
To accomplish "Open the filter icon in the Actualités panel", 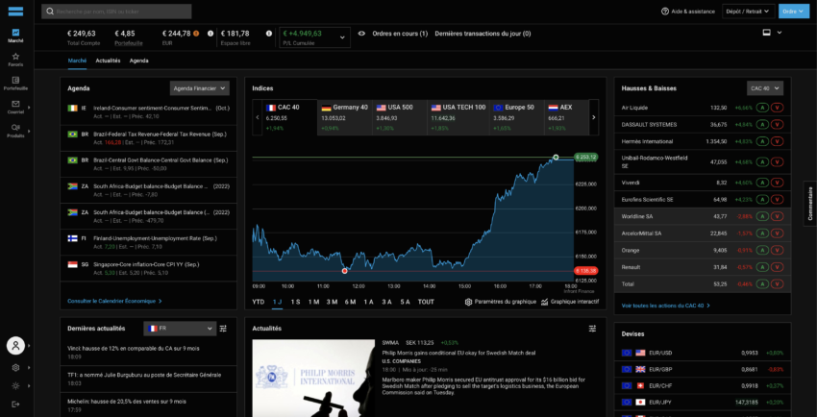I will [592, 329].
